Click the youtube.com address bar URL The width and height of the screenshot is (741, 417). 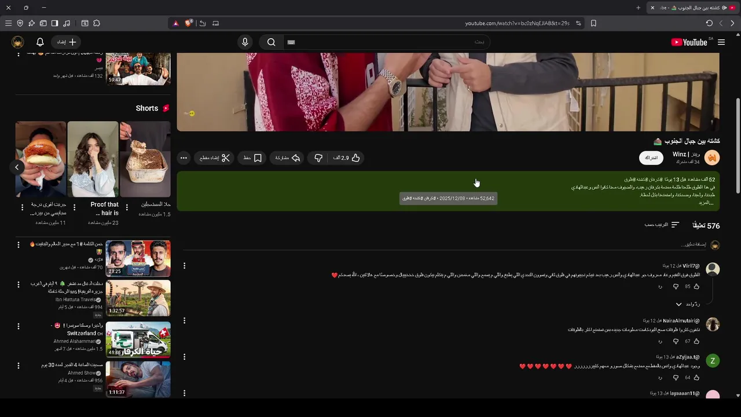517,23
